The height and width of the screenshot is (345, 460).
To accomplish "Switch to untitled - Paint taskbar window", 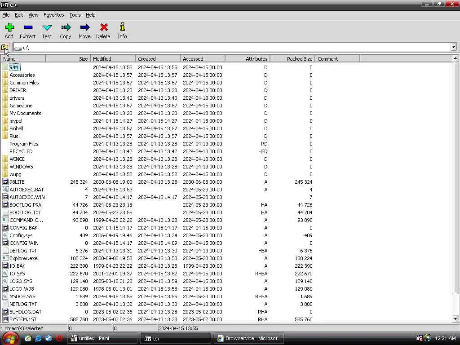I will pyautogui.click(x=103, y=339).
